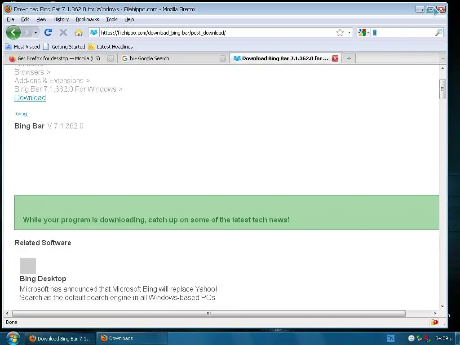Click Bing Bar 7.1.362.0 For Windows breadcrumb
460x345 pixels.
(x=65, y=89)
